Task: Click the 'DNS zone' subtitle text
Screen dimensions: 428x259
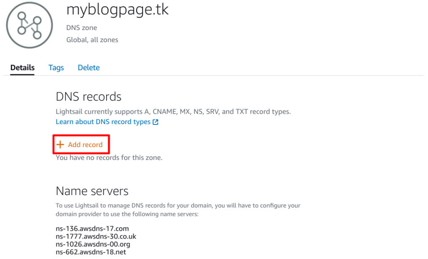Action: click(x=82, y=28)
